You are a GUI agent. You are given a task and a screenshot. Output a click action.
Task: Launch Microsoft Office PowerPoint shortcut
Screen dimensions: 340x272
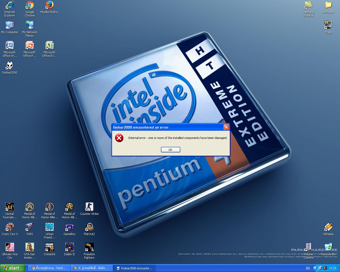click(29, 49)
